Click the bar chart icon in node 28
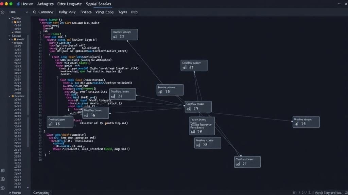 click(113, 96)
